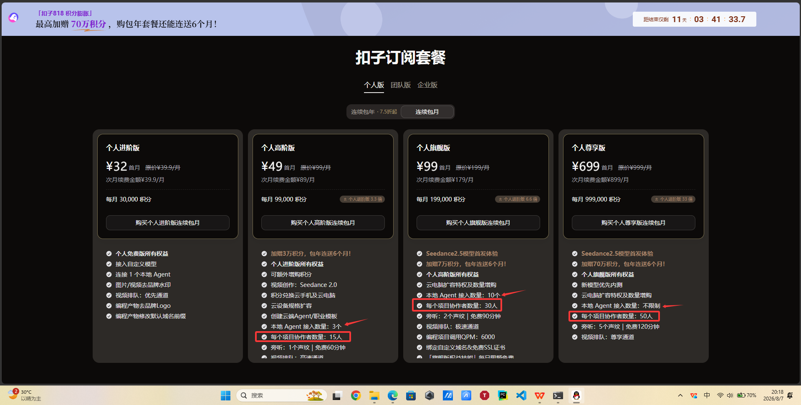
Task: Open the blue slanted-stripes app on the taskbar
Action: coord(447,395)
